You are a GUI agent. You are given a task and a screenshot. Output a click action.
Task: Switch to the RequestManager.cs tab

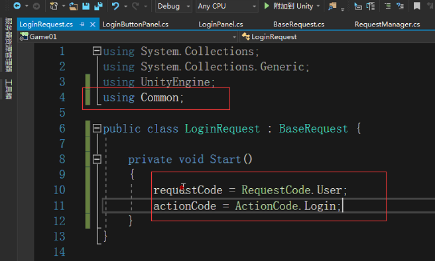point(387,25)
